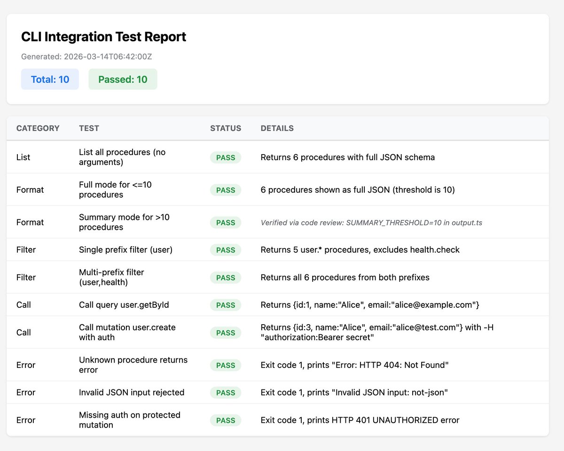The height and width of the screenshot is (451, 564).
Task: Select "Invalid JSON input rejected" test
Action: [132, 392]
